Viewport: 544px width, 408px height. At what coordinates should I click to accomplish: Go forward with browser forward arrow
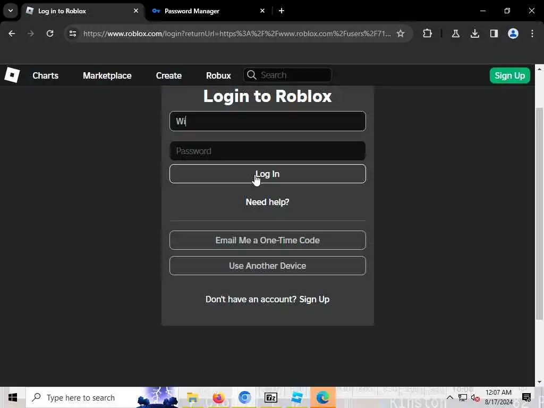31,33
